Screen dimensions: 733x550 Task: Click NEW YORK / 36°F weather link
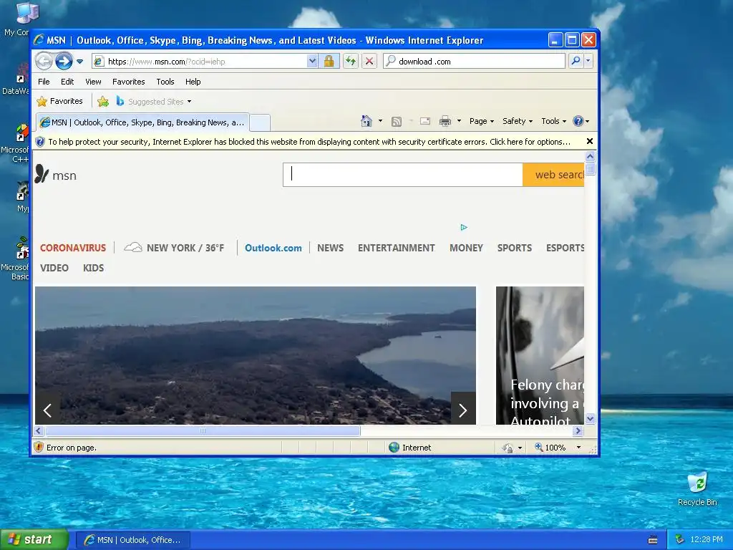coord(175,248)
